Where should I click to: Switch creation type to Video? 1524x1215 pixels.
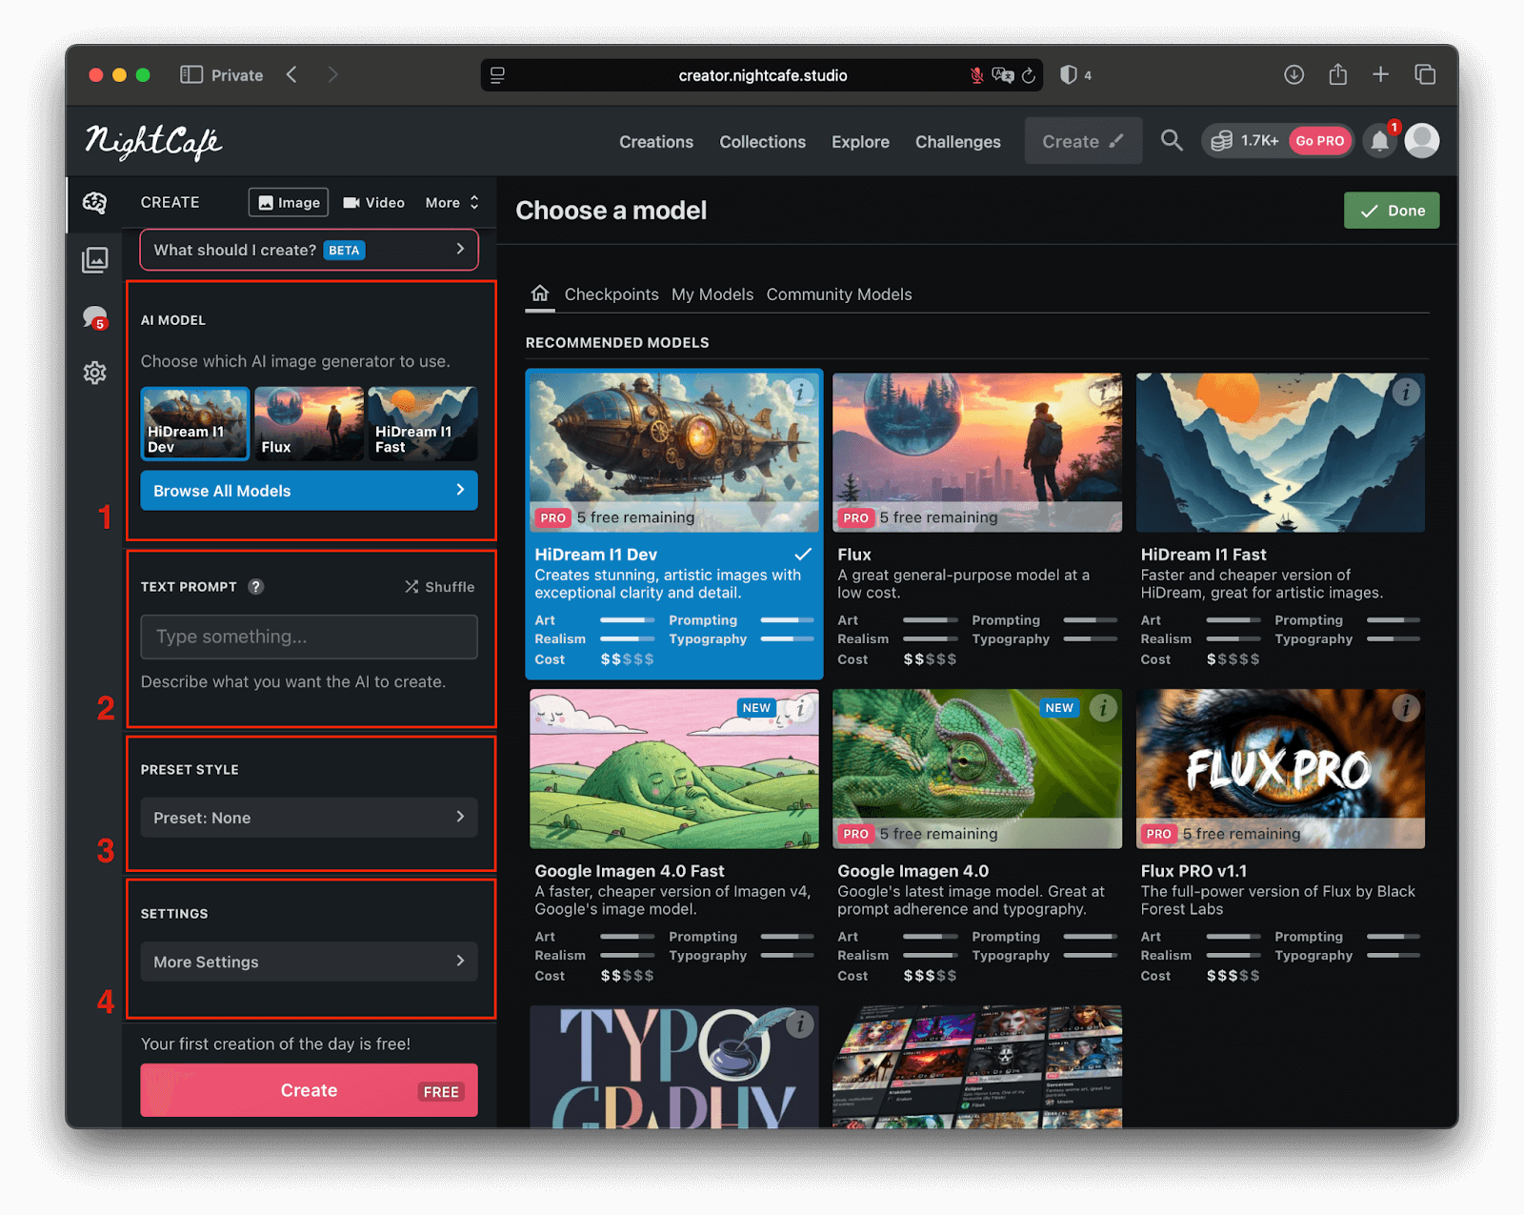[x=373, y=203]
